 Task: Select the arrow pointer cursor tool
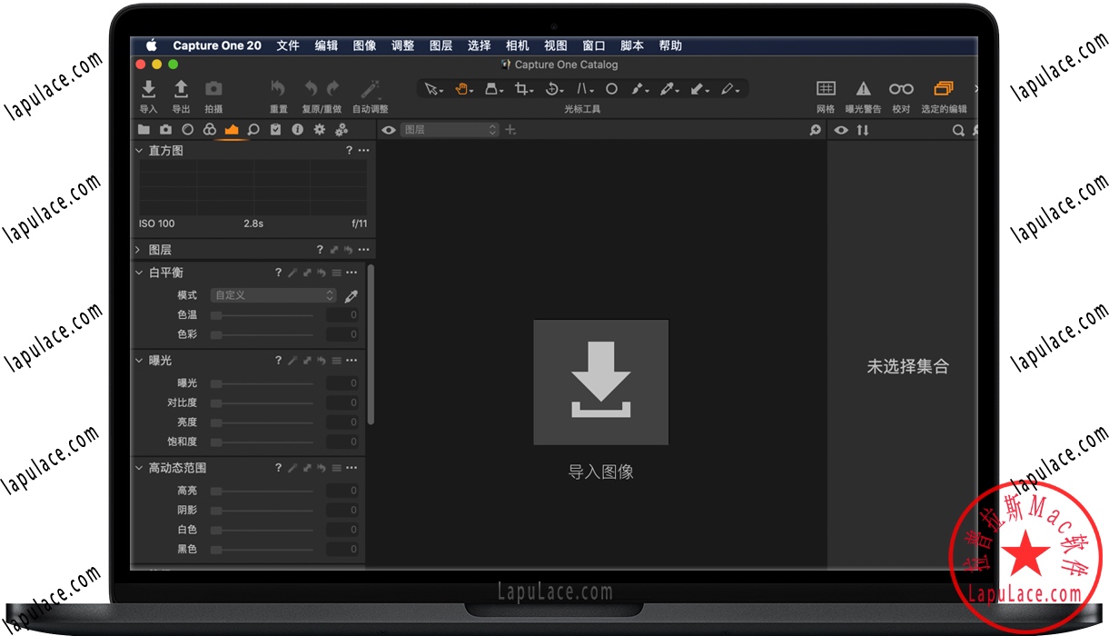(431, 89)
